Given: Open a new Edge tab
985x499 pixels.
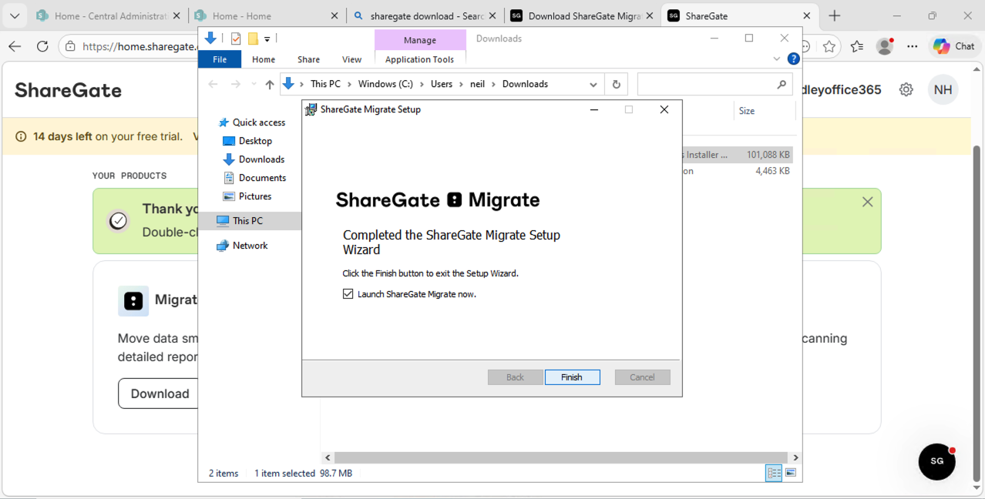Looking at the screenshot, I should [834, 16].
